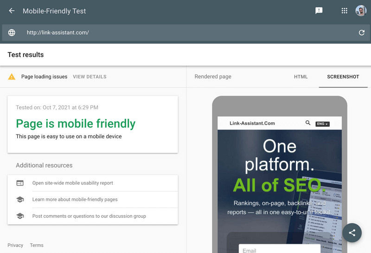Click the Privacy footer link

click(15, 245)
